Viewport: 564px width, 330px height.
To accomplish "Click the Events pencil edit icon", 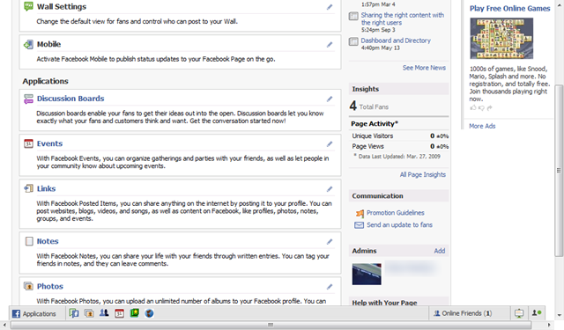I will (330, 144).
